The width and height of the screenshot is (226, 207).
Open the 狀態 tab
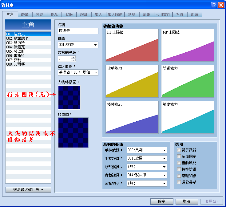[132, 14]
